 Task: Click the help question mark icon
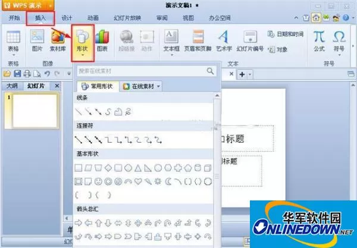click(346, 18)
